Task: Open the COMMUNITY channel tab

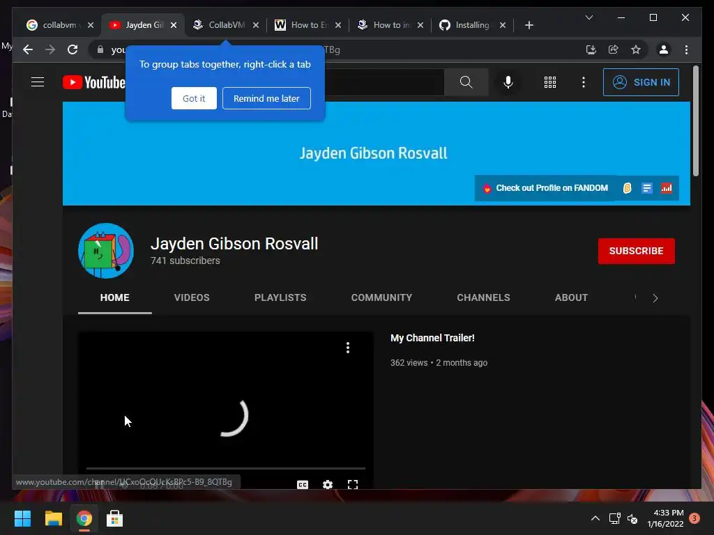Action: click(x=381, y=297)
